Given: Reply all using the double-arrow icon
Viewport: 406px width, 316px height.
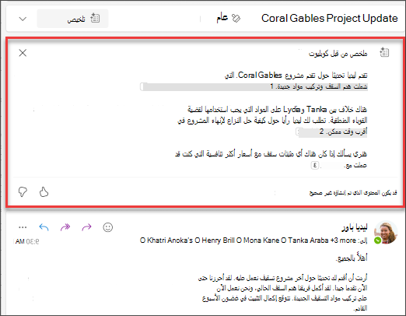Looking at the screenshot, I should 65,227.
